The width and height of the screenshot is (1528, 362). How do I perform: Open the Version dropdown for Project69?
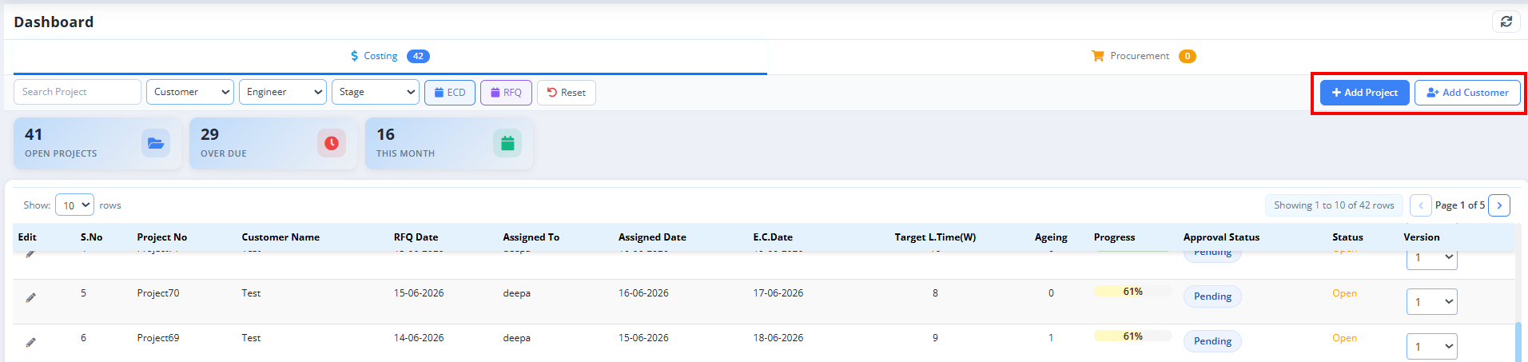coord(1432,346)
